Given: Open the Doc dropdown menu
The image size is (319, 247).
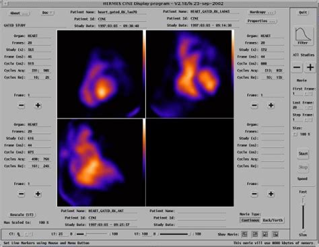Looking at the screenshot, I should 47,13.
